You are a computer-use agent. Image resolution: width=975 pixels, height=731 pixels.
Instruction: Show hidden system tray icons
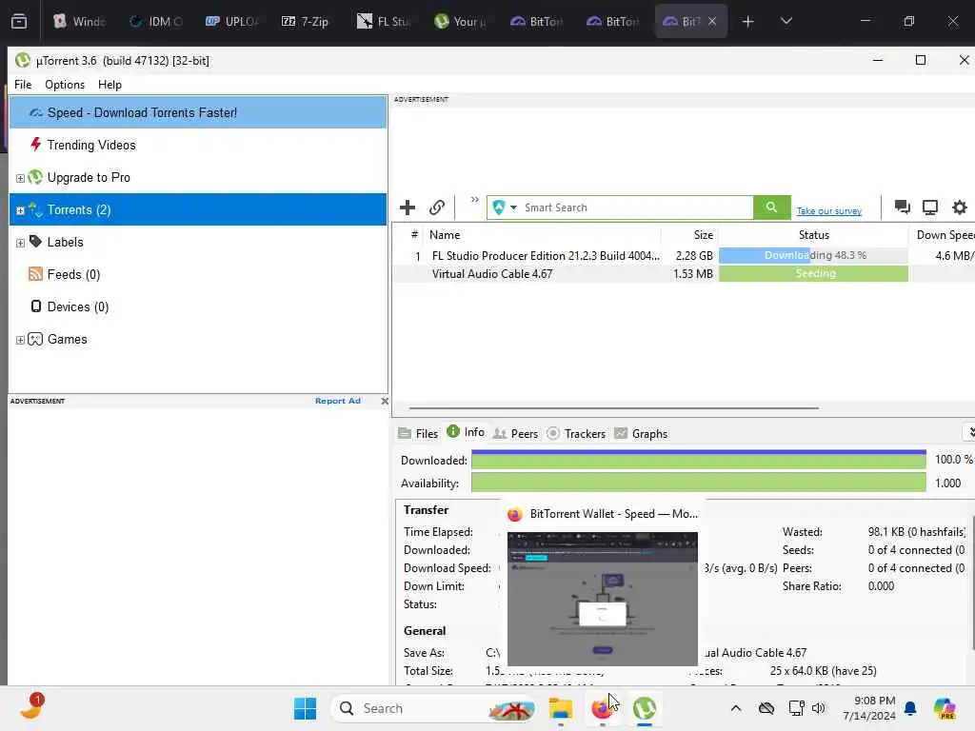(x=736, y=708)
